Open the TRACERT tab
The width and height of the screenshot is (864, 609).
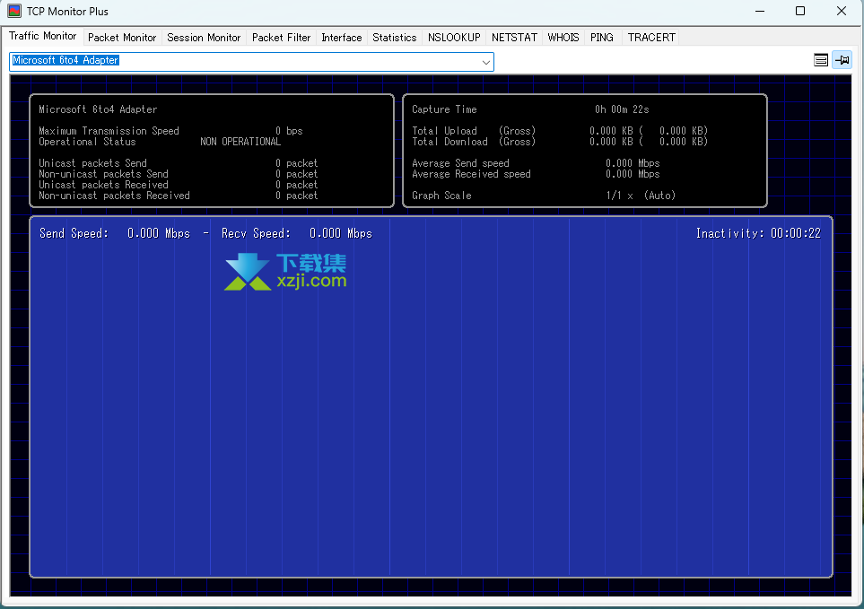coord(651,38)
